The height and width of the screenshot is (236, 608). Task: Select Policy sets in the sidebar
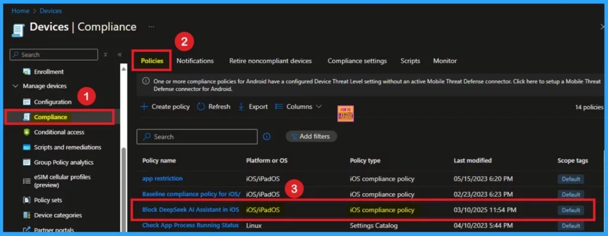pyautogui.click(x=48, y=200)
